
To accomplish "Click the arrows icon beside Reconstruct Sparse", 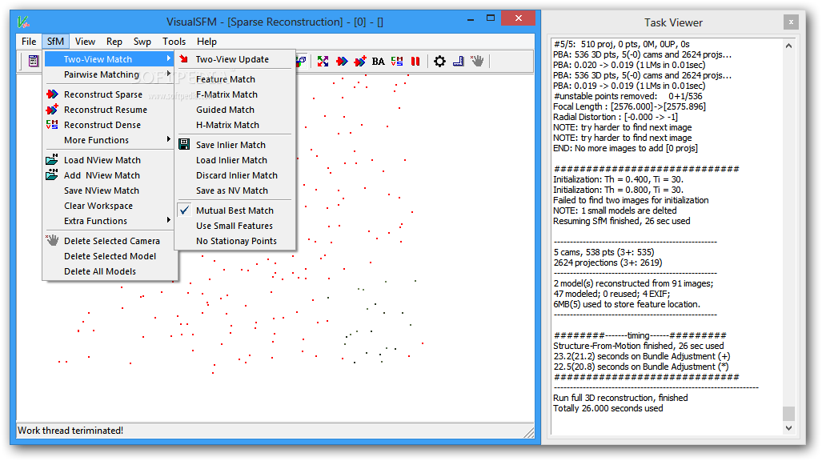I will (x=52, y=94).
